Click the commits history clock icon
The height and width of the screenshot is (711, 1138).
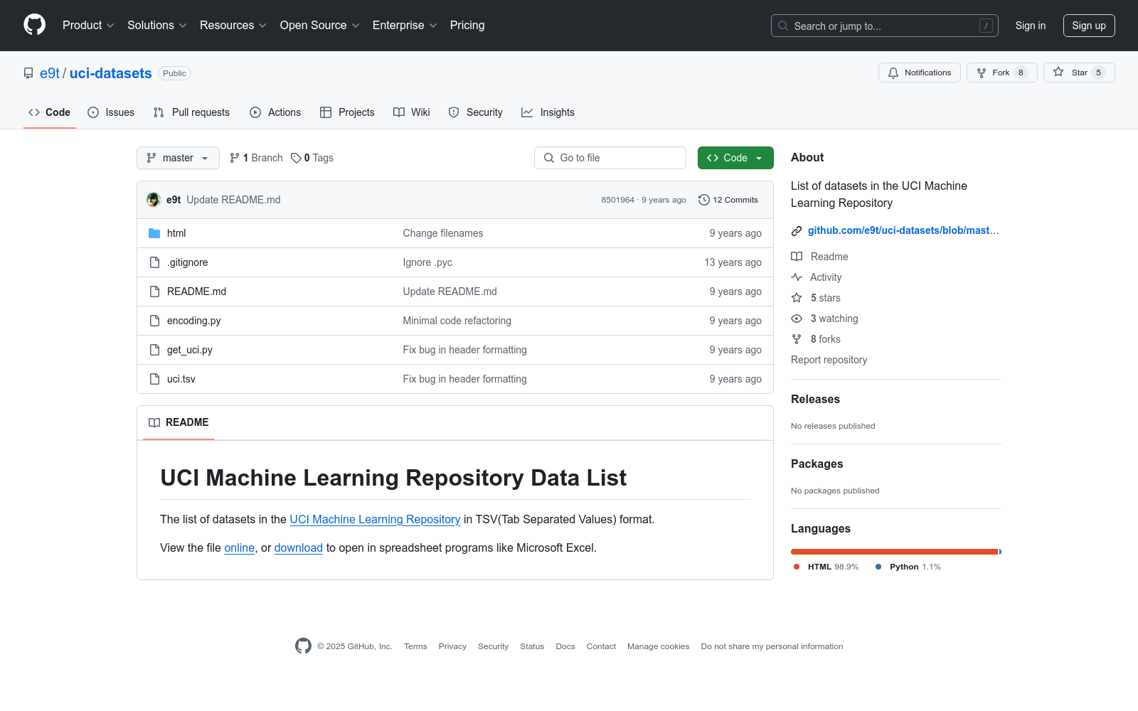[x=704, y=200]
